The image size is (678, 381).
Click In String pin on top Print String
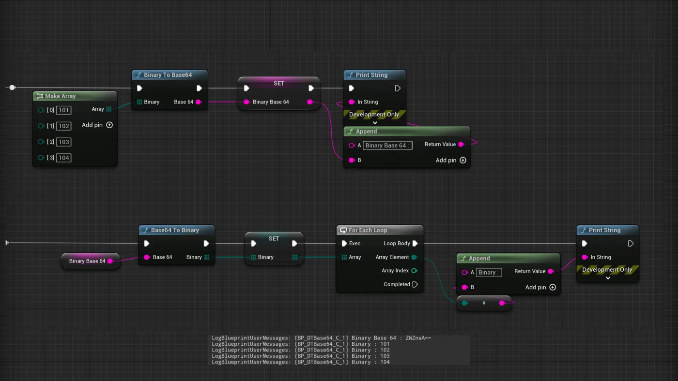[352, 102]
